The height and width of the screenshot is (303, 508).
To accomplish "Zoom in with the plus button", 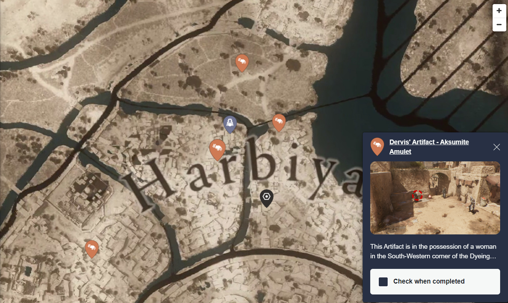I will click(x=499, y=11).
